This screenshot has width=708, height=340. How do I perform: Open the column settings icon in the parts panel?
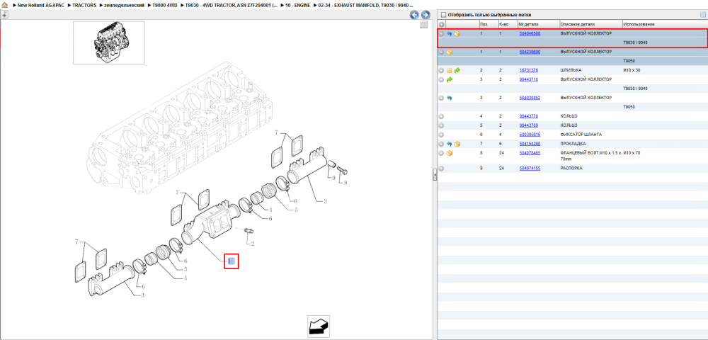pyautogui.click(x=702, y=14)
